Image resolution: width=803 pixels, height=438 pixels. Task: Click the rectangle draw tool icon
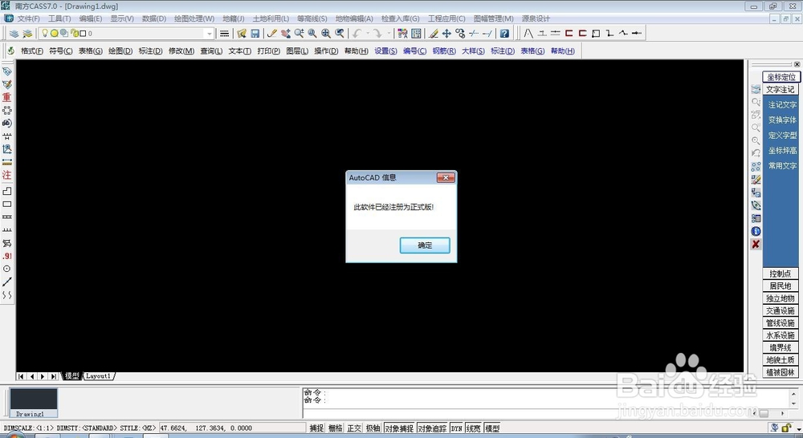click(6, 205)
